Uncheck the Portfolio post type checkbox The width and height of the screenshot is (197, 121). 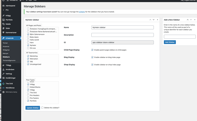click(28, 101)
